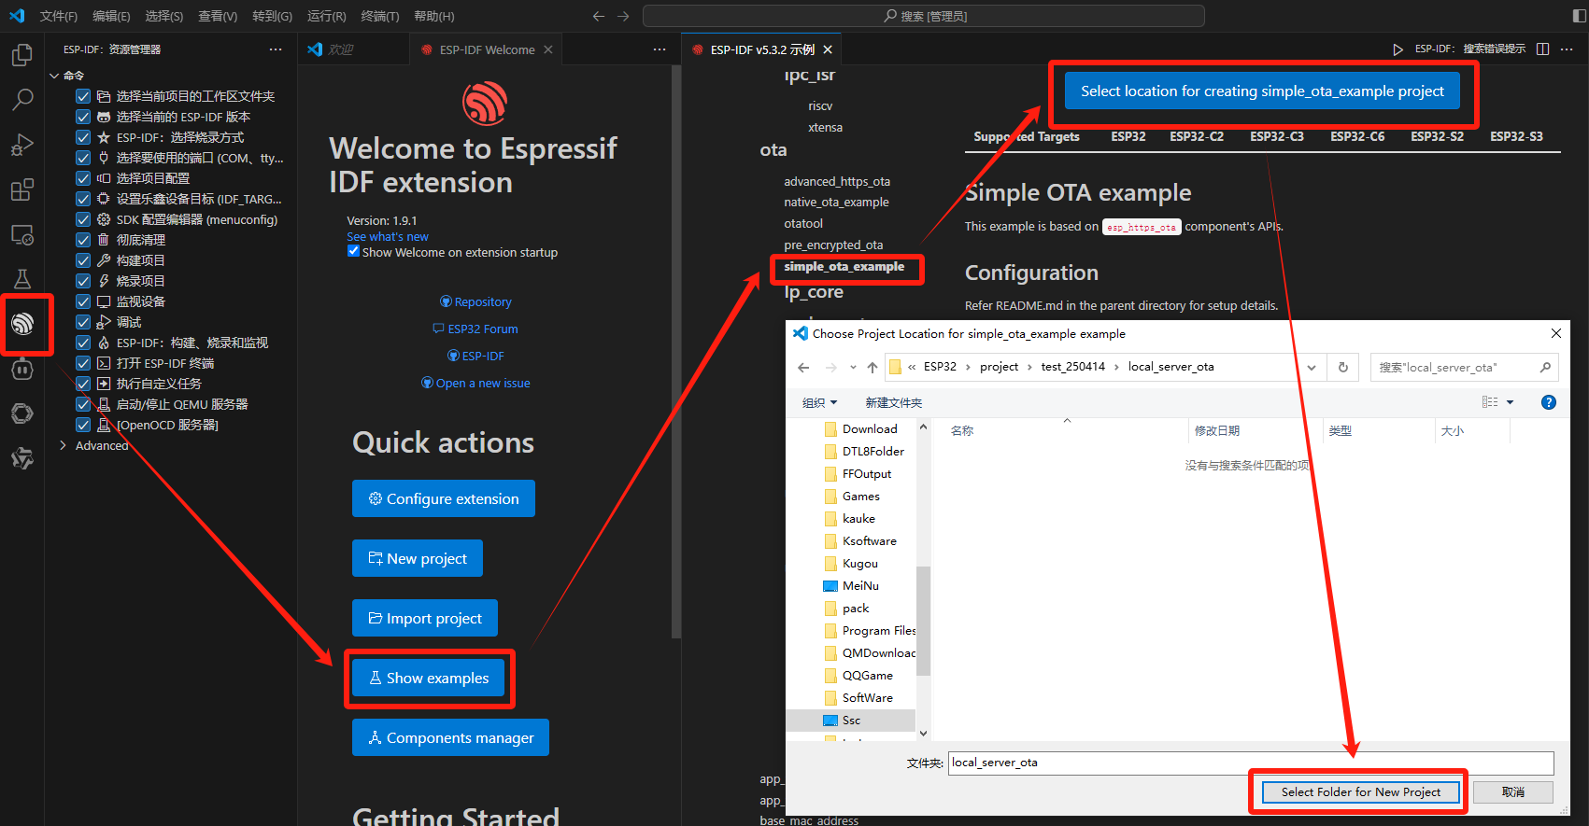The height and width of the screenshot is (826, 1589).
Task: Open the 文件(F) menu
Action: (59, 16)
